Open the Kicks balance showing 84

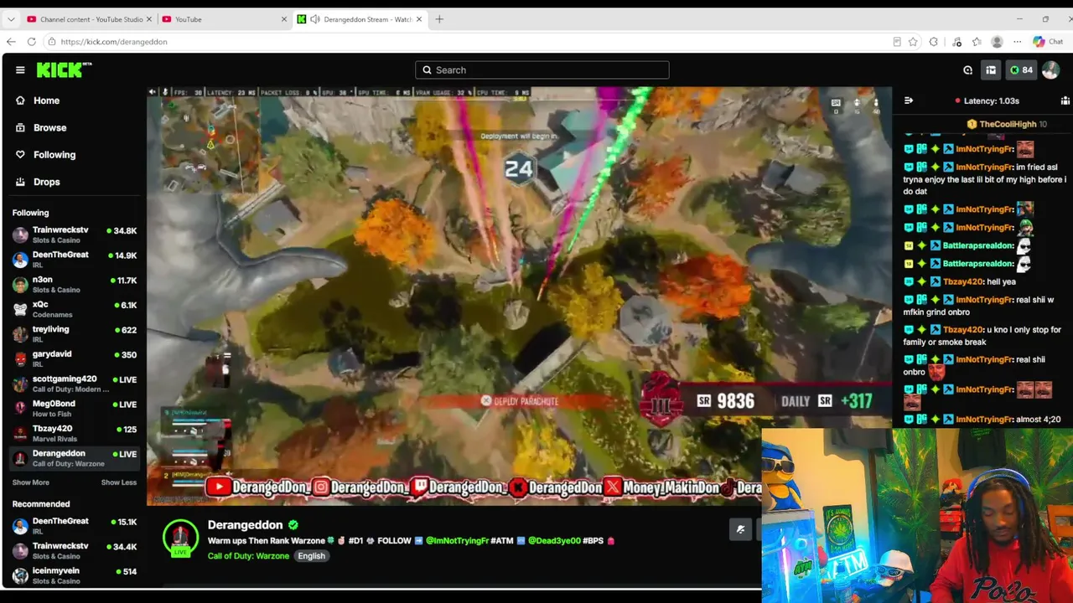[x=1021, y=70]
